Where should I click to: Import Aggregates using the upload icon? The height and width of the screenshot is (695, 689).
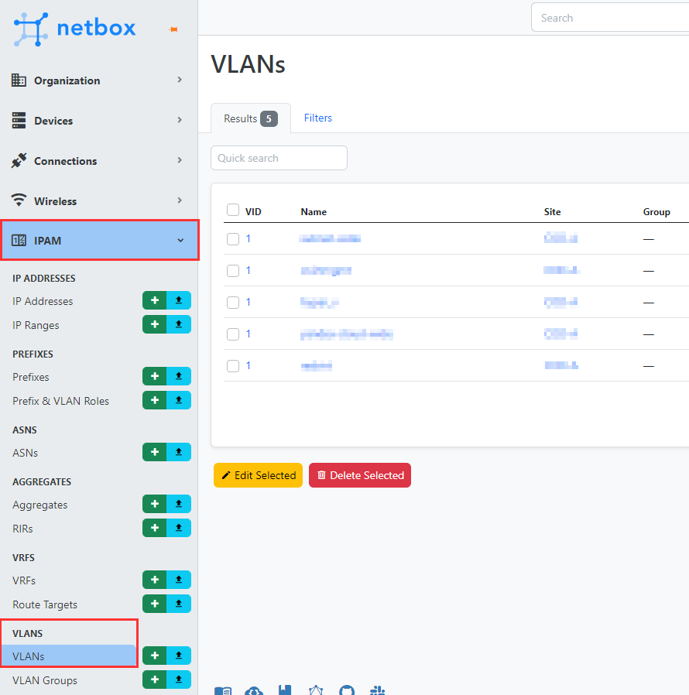179,504
